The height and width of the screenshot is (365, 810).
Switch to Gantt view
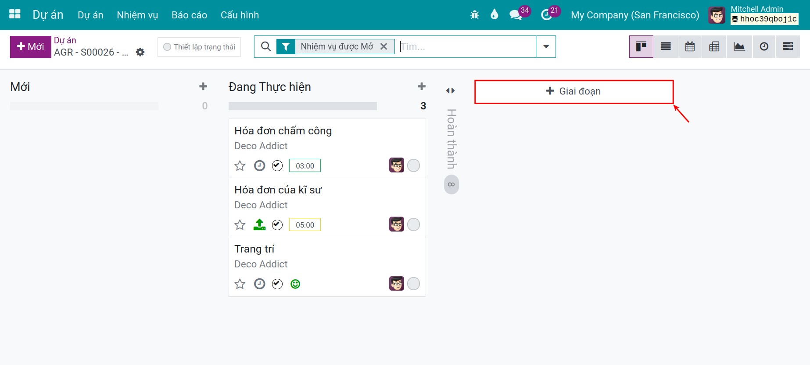788,46
